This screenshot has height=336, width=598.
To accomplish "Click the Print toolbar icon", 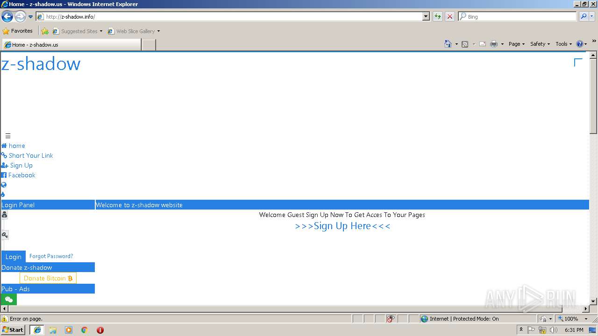I will tap(494, 44).
